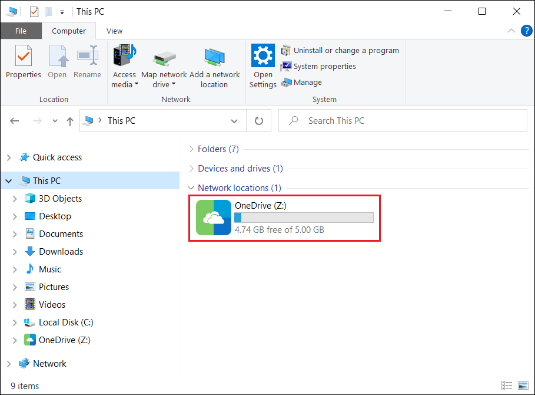Click the 9 items status text
Screen dimensions: 535x395
pos(25,386)
